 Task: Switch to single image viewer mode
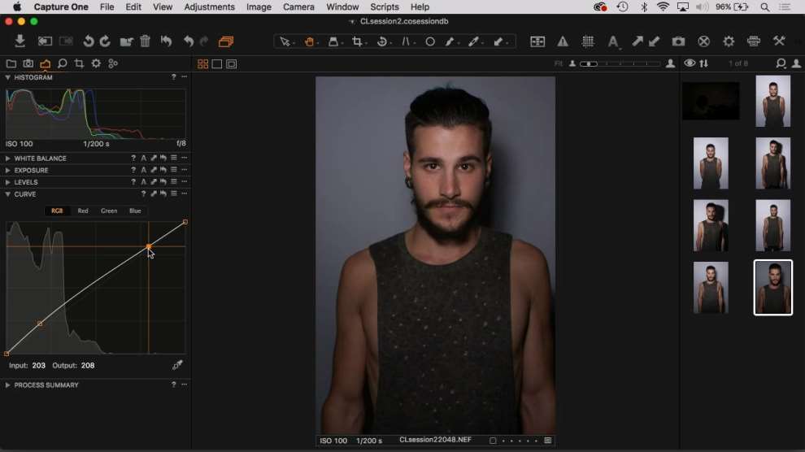point(217,64)
